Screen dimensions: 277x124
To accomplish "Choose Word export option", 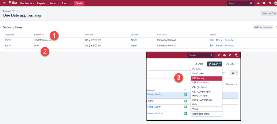I will pos(207,109).
